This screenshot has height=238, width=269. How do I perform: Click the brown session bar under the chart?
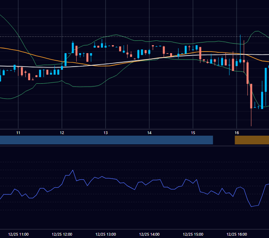click(x=252, y=140)
